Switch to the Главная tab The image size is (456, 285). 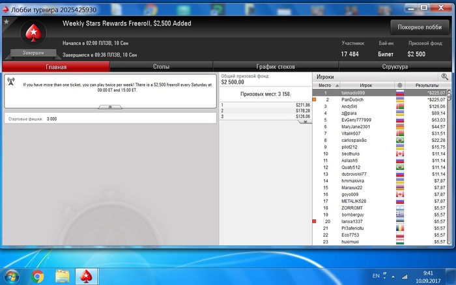[56, 67]
